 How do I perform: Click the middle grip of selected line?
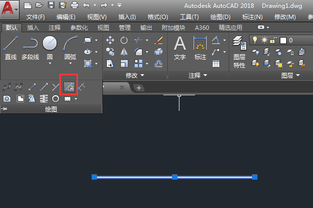tap(175, 177)
